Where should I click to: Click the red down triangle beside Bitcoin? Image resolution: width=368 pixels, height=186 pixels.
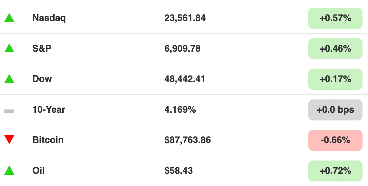pos(9,140)
